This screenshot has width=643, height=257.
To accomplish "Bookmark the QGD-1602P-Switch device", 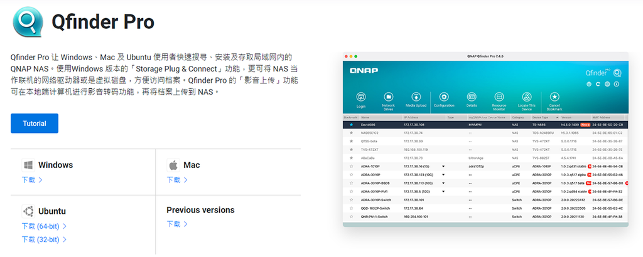I will click(x=351, y=208).
